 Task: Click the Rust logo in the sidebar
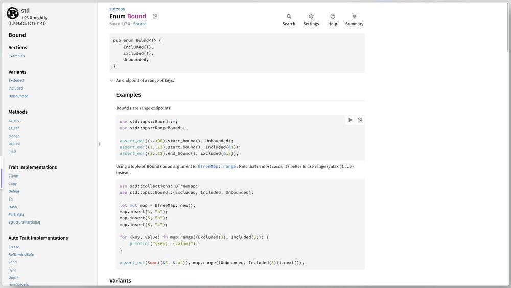click(x=13, y=13)
